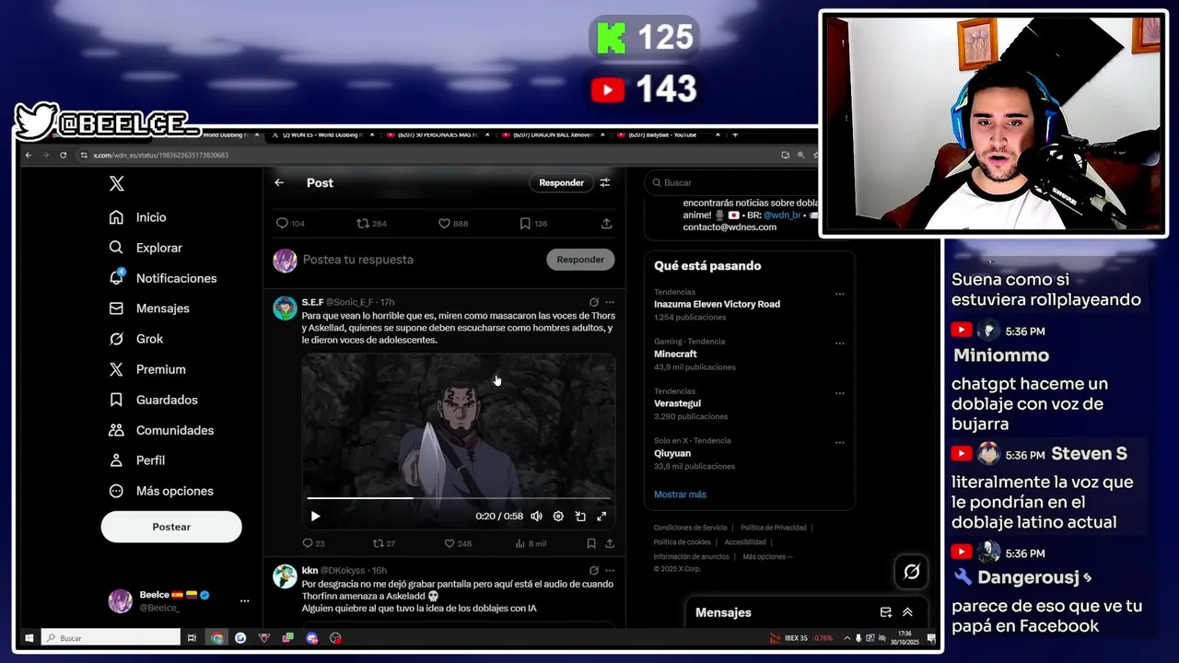Open the Premium page
The width and height of the screenshot is (1179, 663).
tap(147, 369)
